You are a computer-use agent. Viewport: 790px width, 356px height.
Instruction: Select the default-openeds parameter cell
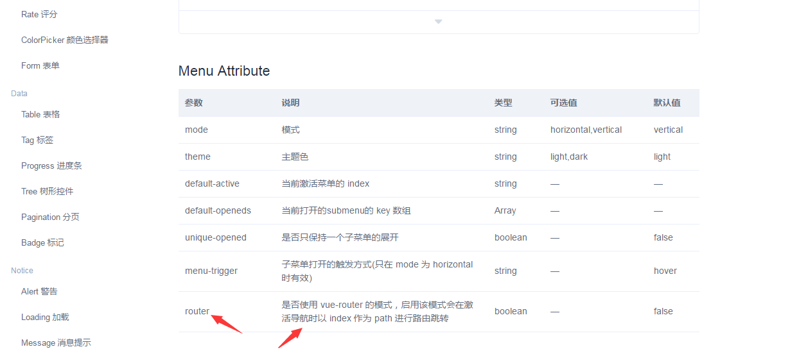pyautogui.click(x=218, y=210)
